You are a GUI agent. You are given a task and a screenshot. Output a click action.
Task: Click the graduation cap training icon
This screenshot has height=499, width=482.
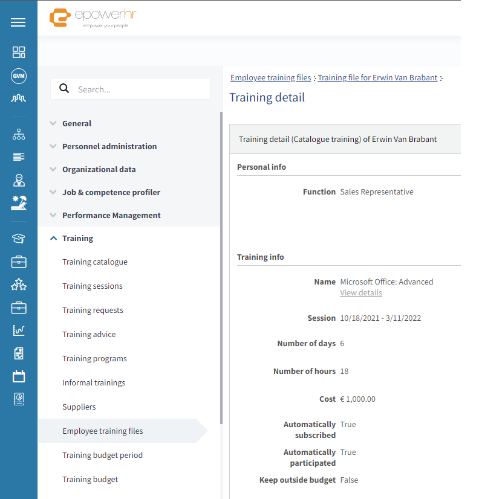point(19,239)
